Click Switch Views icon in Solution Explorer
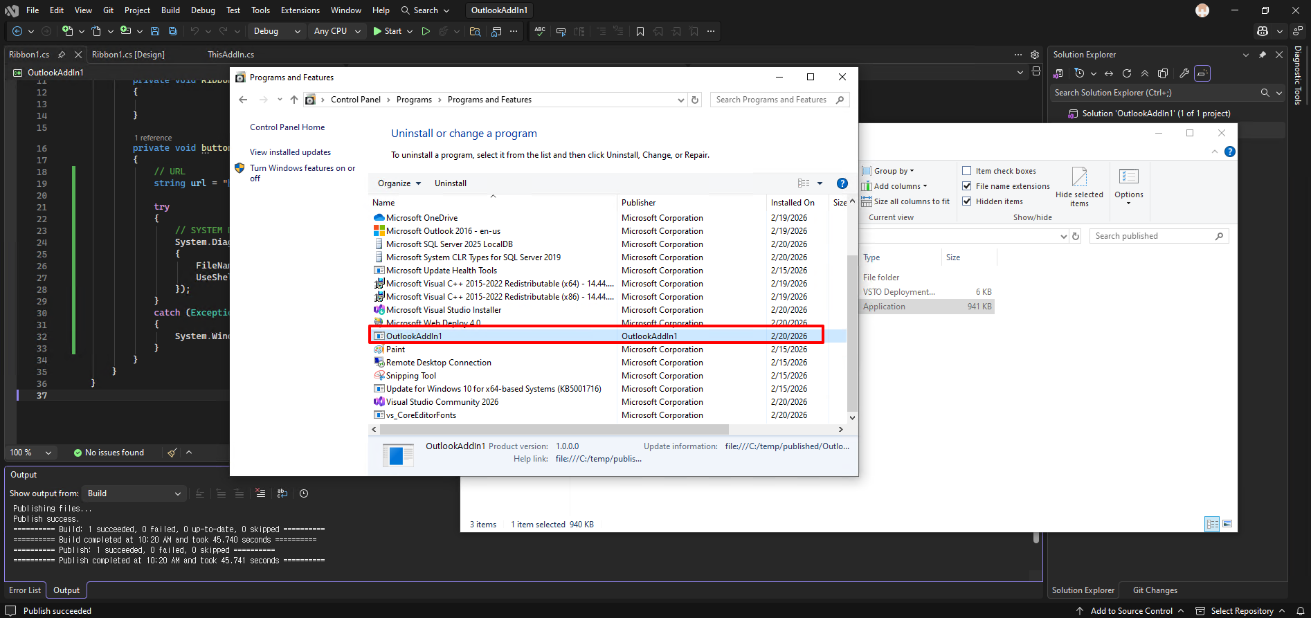 tap(1058, 73)
